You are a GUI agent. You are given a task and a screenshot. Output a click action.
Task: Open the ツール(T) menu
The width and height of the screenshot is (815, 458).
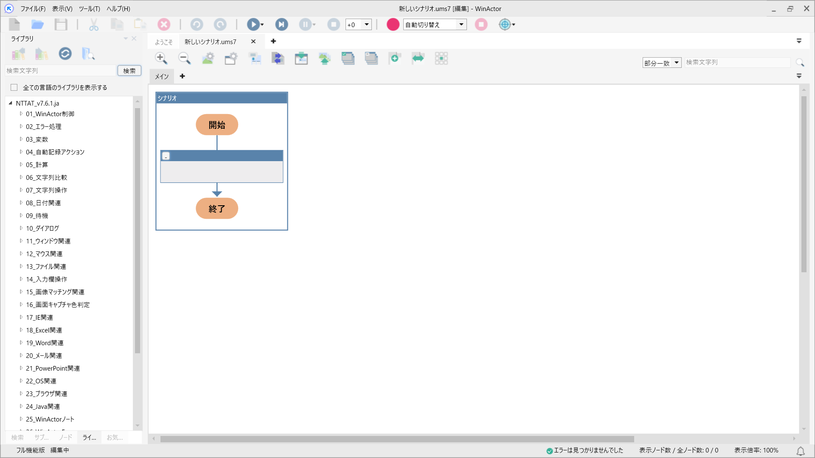pyautogui.click(x=89, y=8)
